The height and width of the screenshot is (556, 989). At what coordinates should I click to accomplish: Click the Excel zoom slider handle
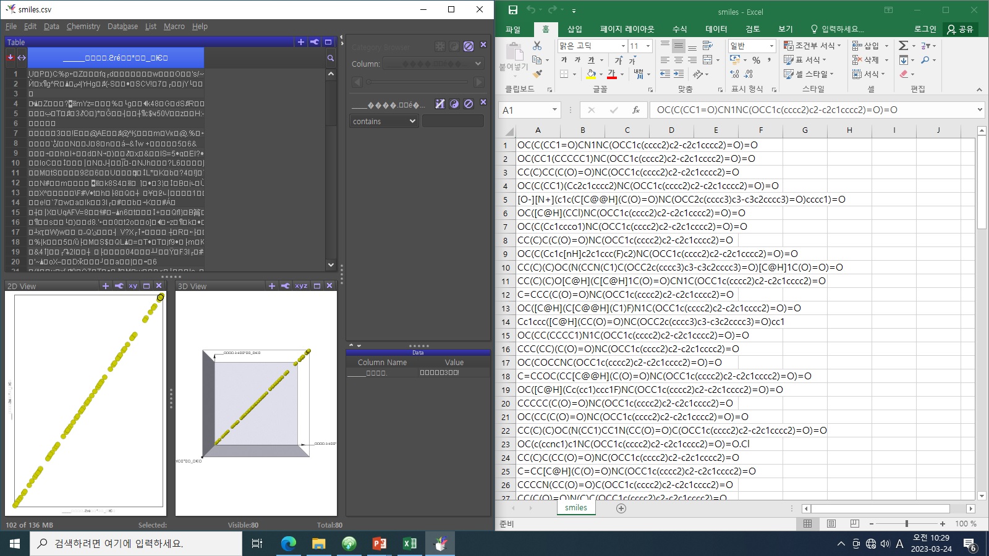coord(907,524)
